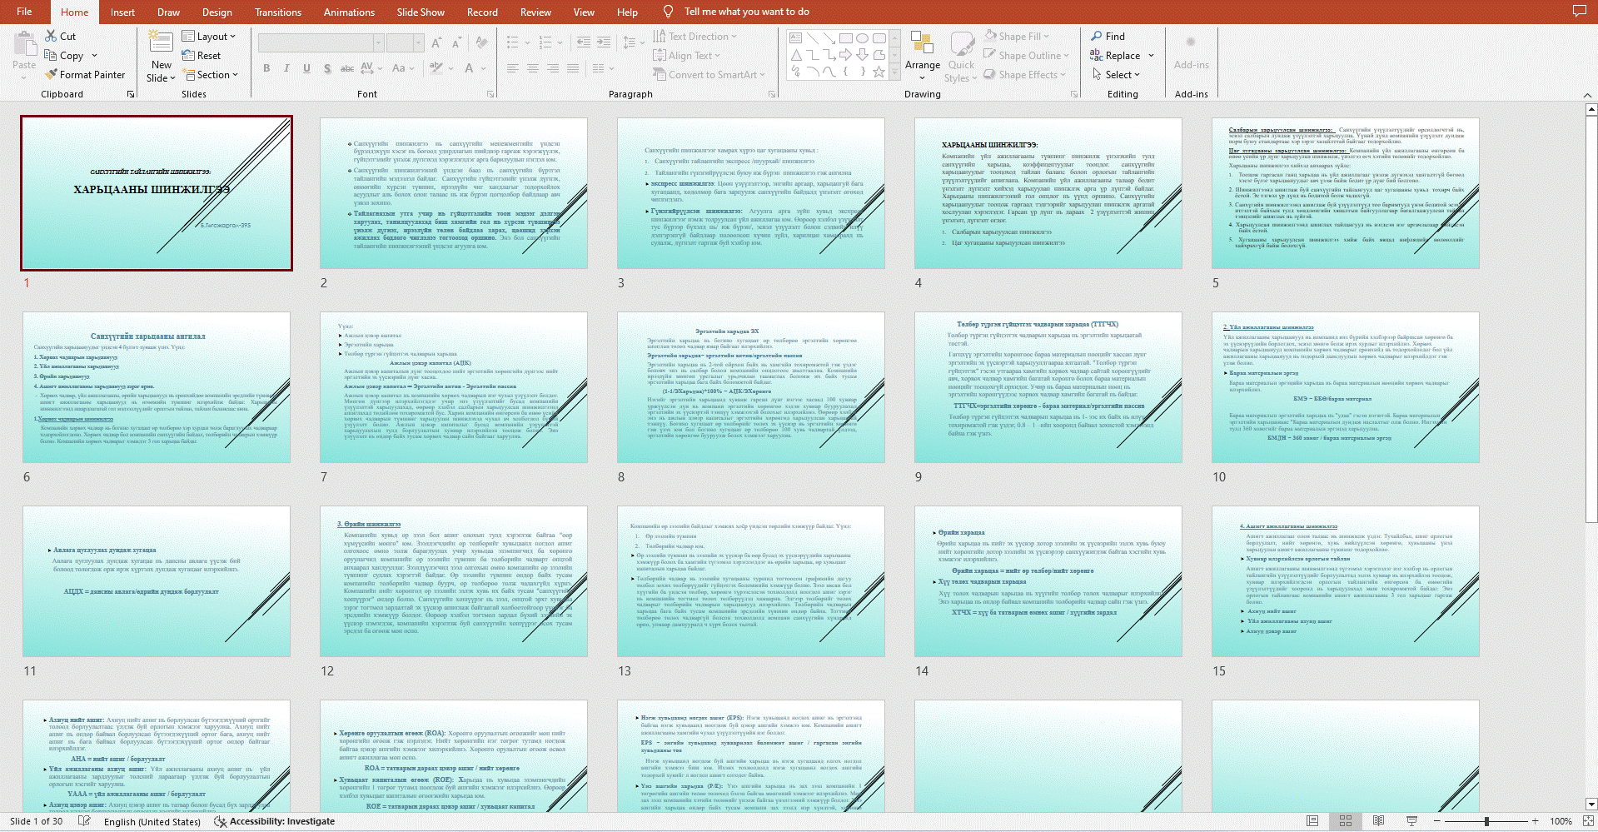Click the Copy button
Image resolution: width=1598 pixels, height=832 pixels.
coord(64,56)
